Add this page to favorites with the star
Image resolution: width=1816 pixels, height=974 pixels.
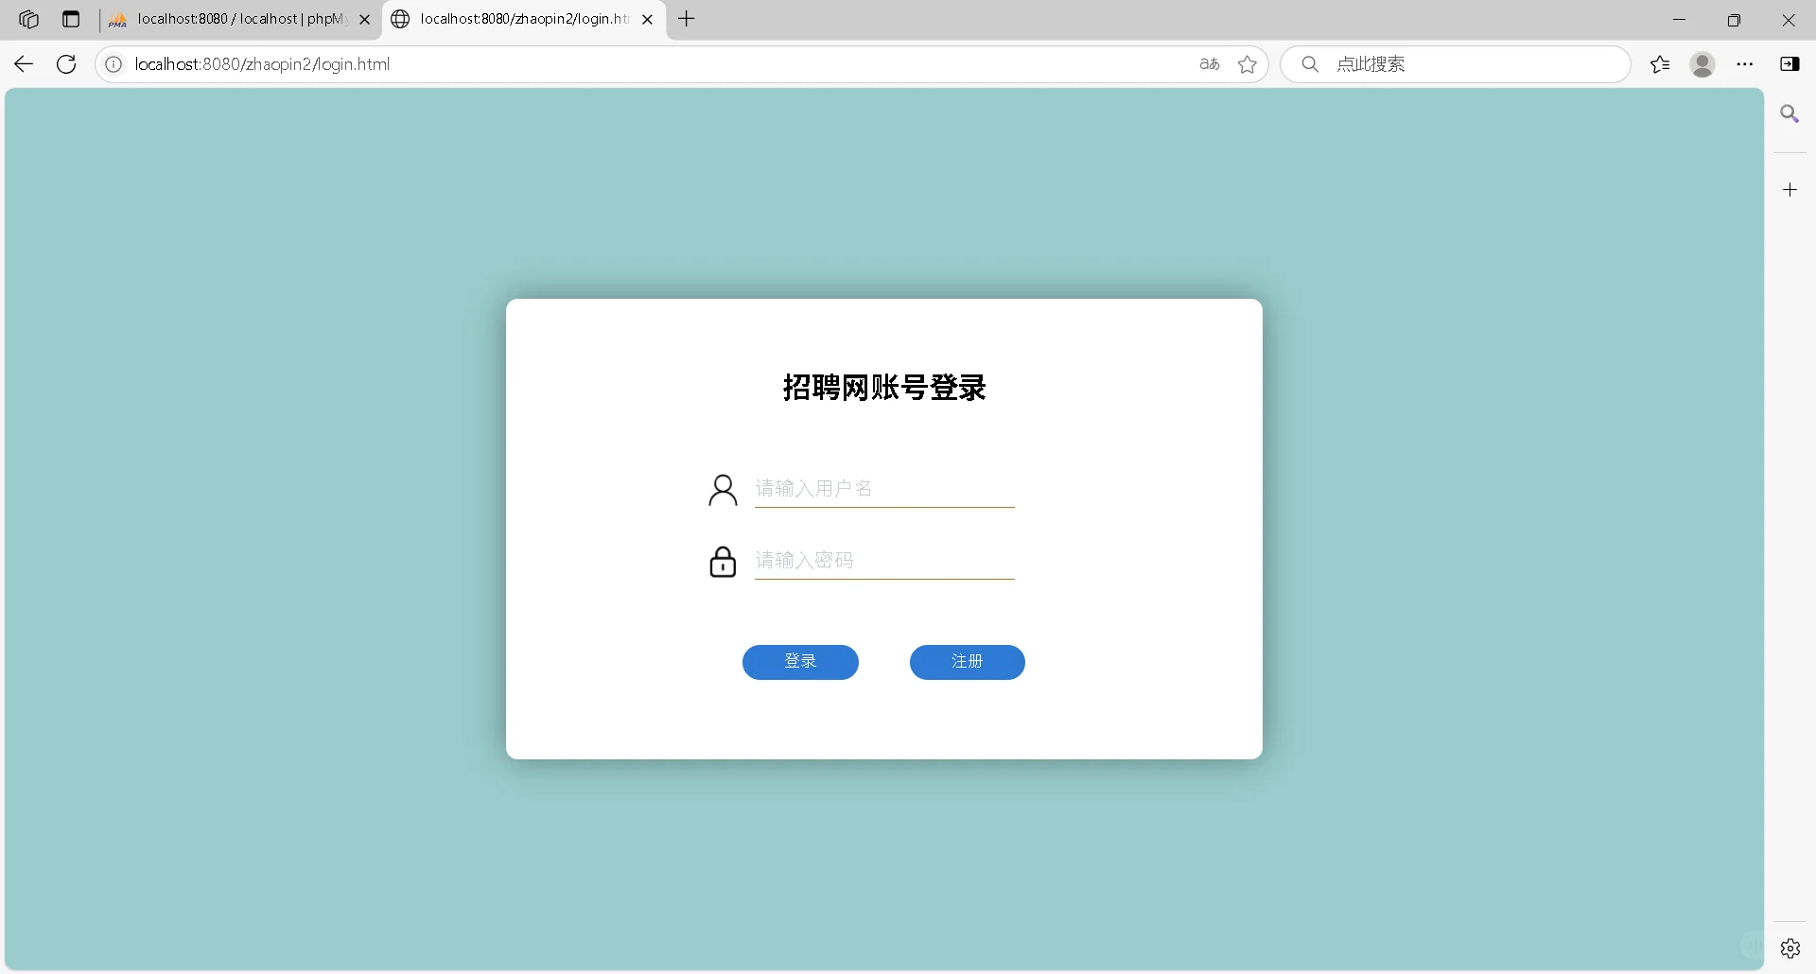click(1248, 63)
